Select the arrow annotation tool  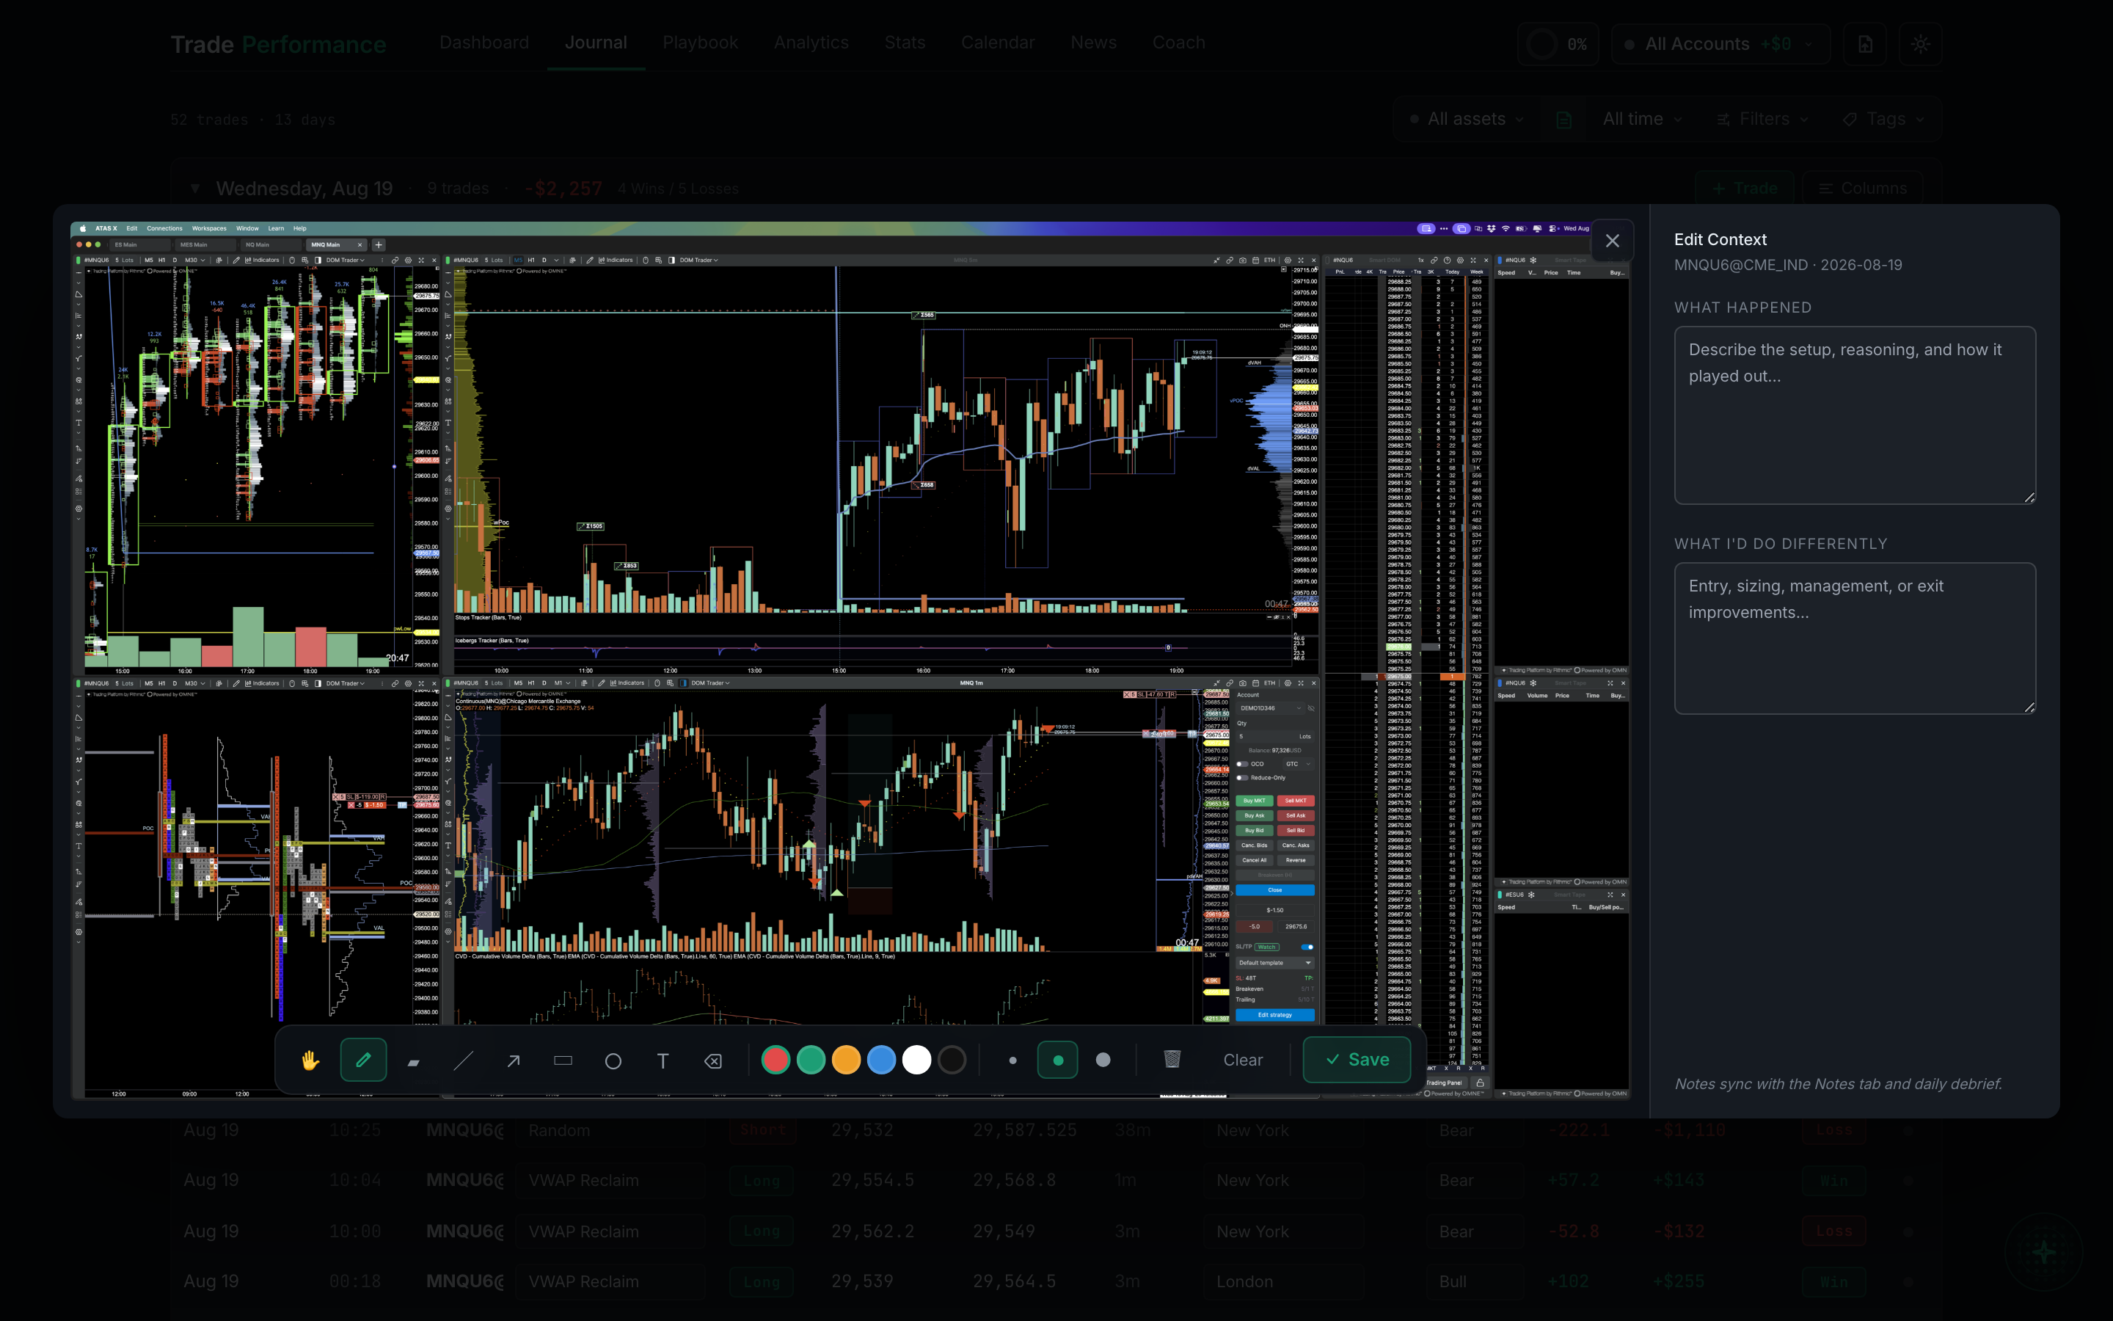point(514,1060)
